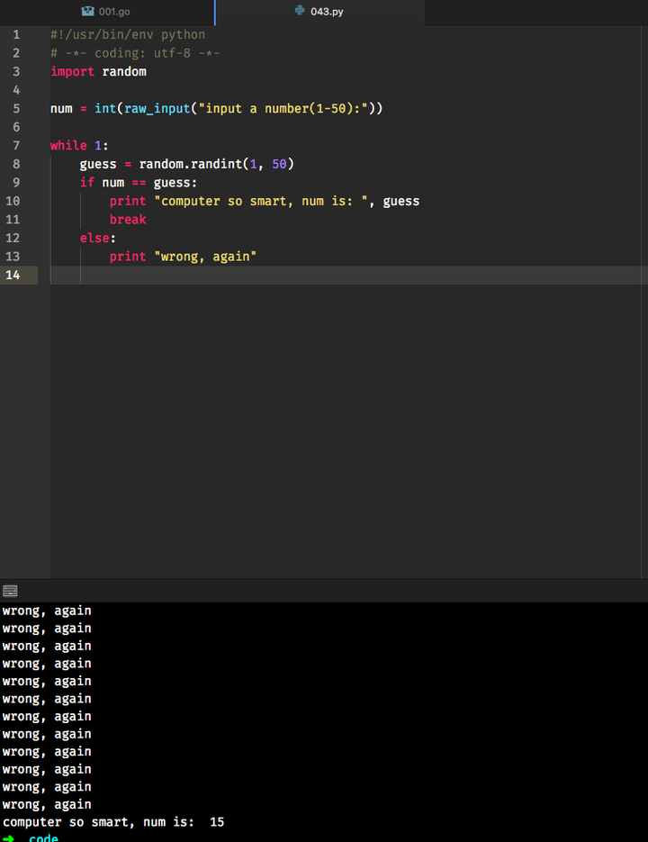Image resolution: width=648 pixels, height=842 pixels.
Task: Click the 'else' keyword
Action: point(94,239)
